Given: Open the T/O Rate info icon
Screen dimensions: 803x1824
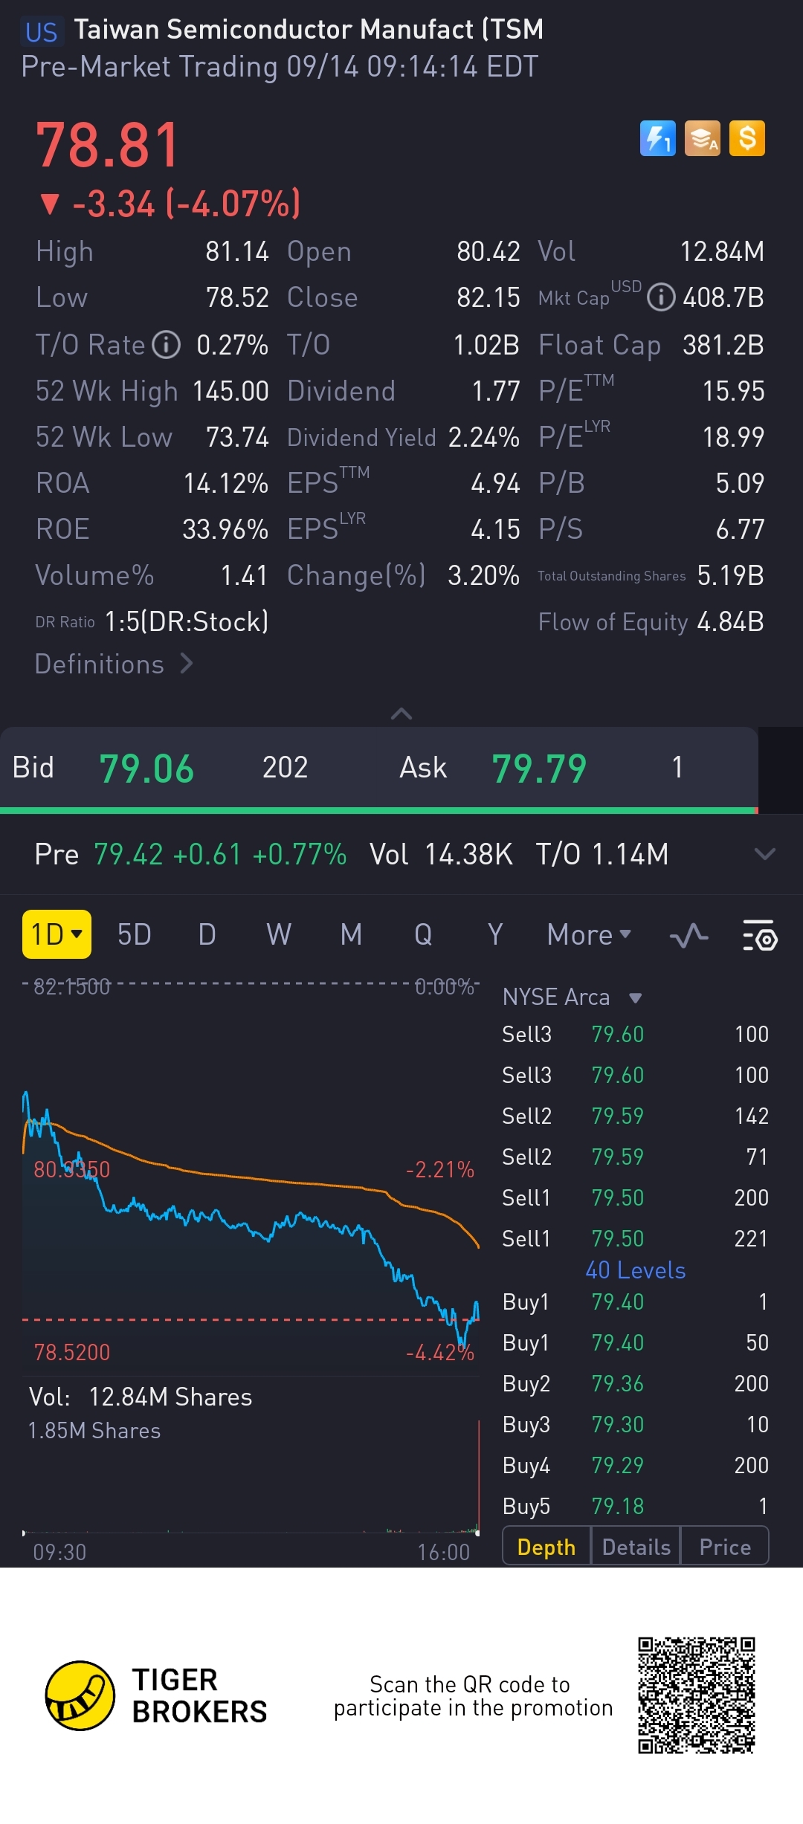Looking at the screenshot, I should [x=167, y=345].
